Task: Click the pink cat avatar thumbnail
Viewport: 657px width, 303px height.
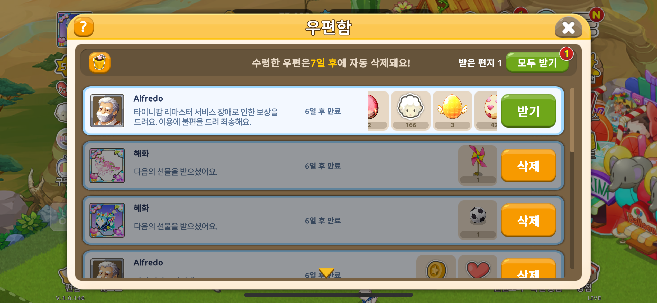Action: point(107,166)
